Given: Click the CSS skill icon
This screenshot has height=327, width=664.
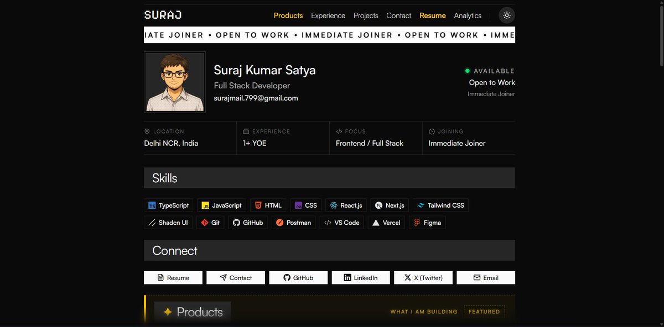Looking at the screenshot, I should (x=298, y=205).
